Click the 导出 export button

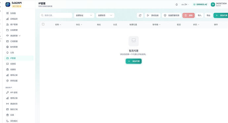pos(209,15)
